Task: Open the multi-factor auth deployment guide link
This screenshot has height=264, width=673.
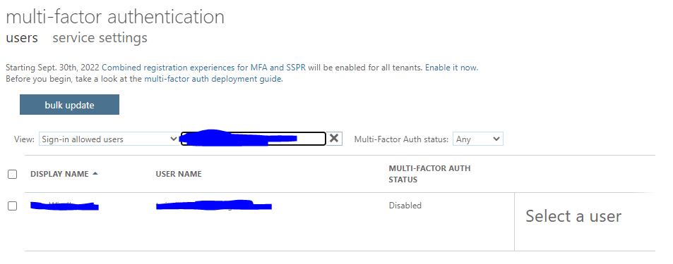Action: (x=213, y=79)
